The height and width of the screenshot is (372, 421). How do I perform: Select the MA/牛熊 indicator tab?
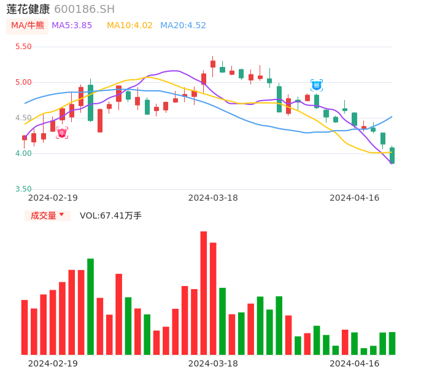tap(28, 26)
